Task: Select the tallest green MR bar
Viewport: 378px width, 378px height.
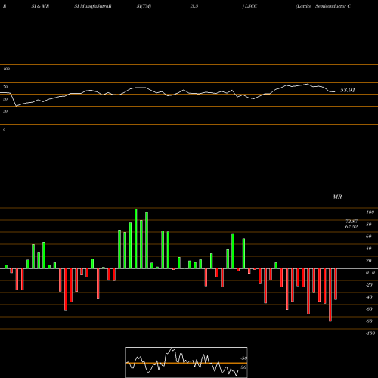Action: pyautogui.click(x=136, y=239)
